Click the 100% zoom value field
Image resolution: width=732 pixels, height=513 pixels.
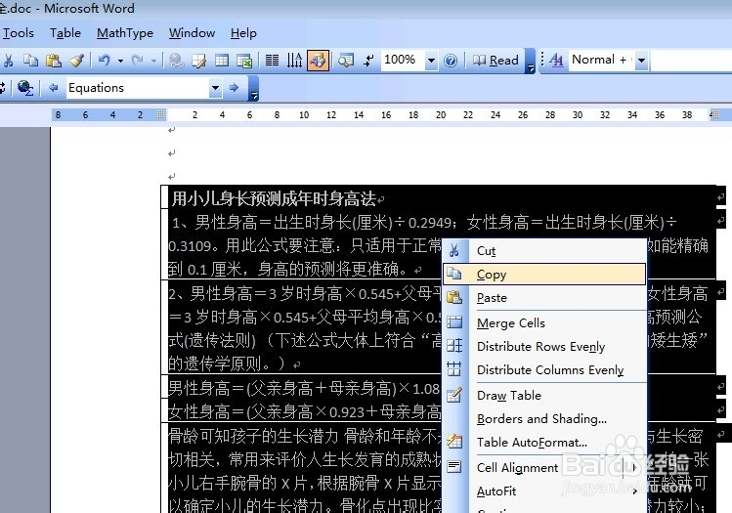[403, 60]
